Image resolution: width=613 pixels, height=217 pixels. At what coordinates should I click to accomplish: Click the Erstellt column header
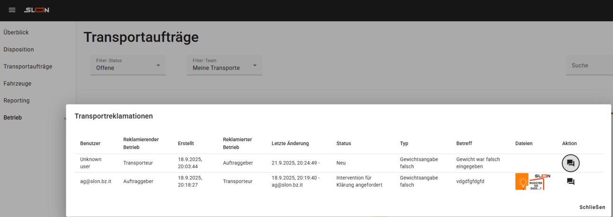(186, 143)
